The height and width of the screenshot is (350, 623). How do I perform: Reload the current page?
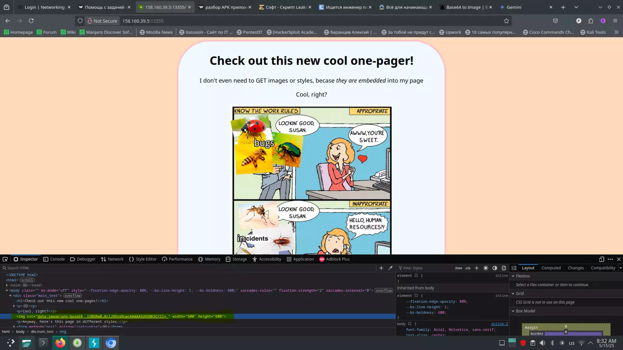31,21
